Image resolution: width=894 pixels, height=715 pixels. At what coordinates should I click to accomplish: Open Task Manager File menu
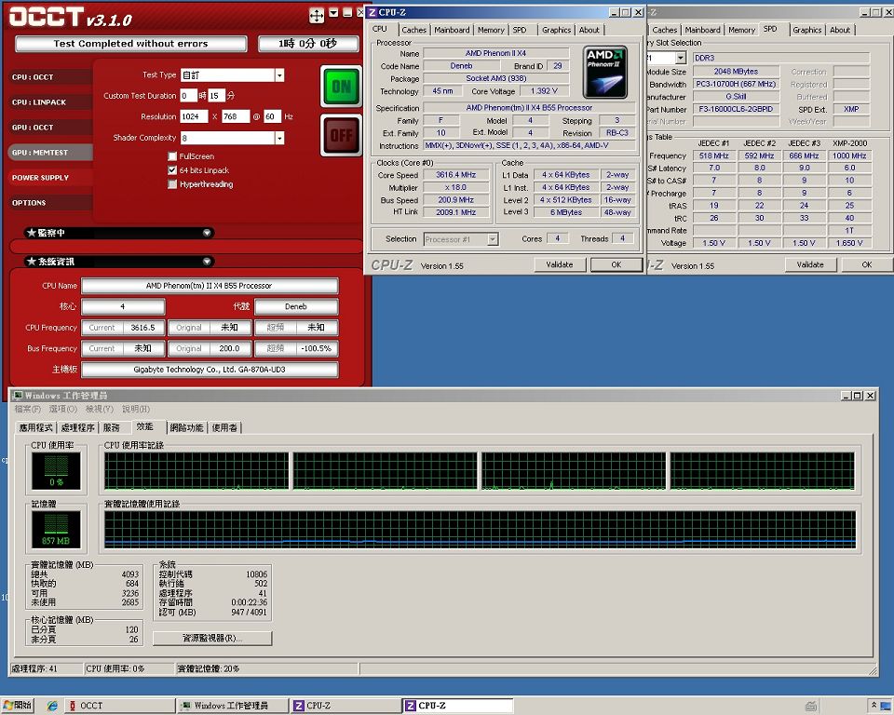pos(27,409)
